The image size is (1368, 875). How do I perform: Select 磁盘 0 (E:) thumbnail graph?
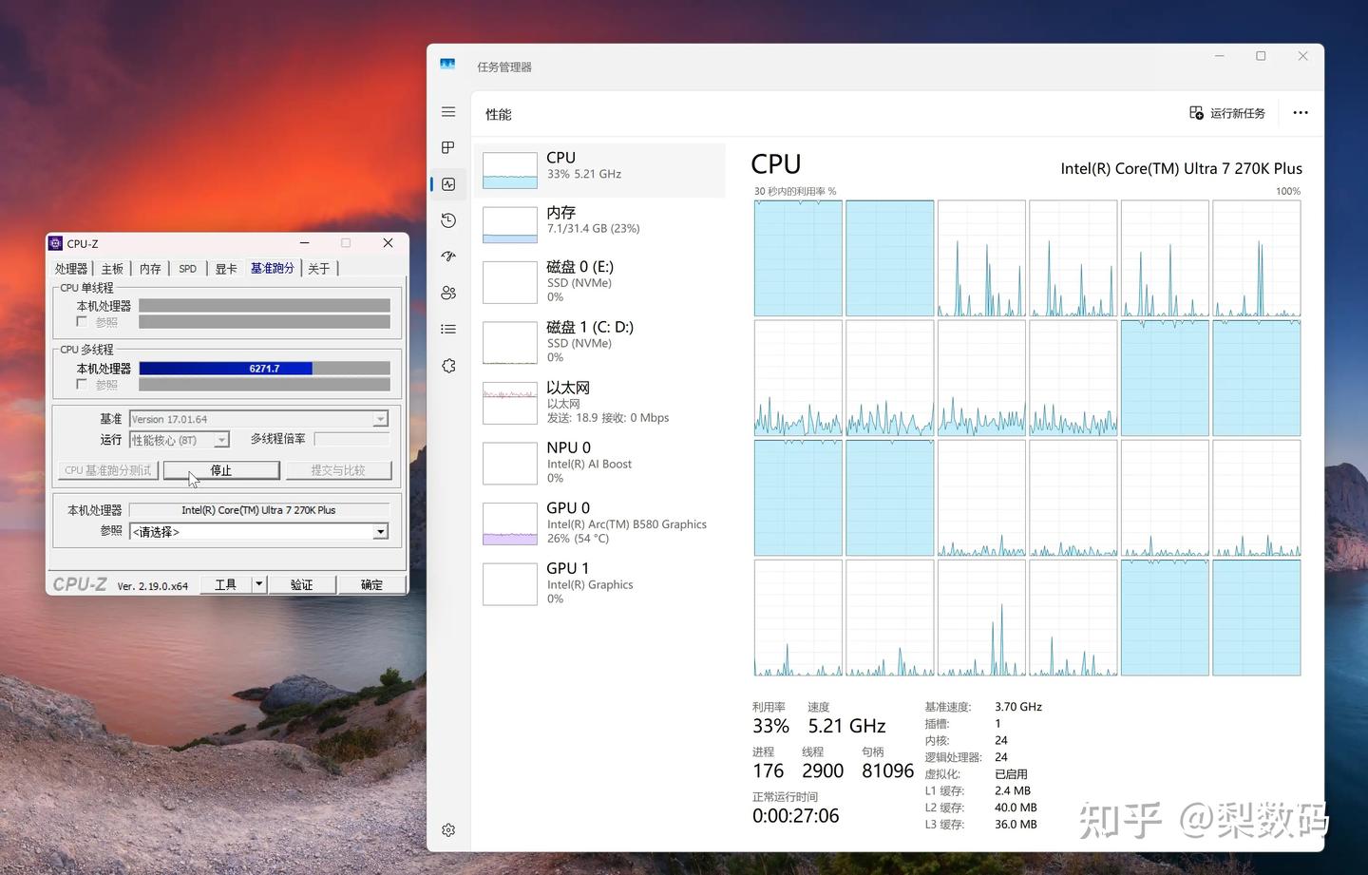coord(510,283)
